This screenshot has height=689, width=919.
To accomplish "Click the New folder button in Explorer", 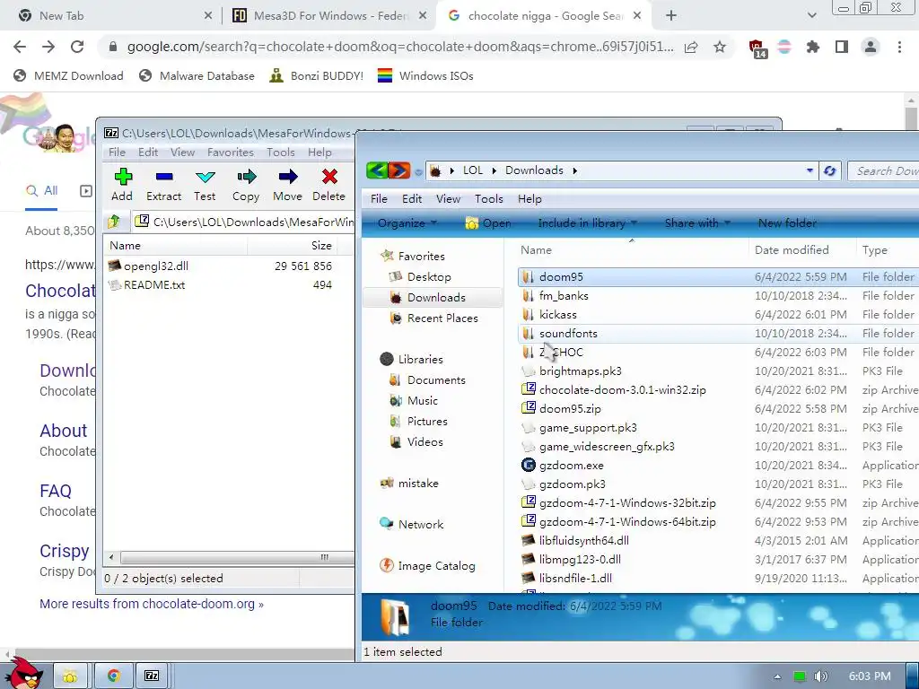I will coord(787,223).
